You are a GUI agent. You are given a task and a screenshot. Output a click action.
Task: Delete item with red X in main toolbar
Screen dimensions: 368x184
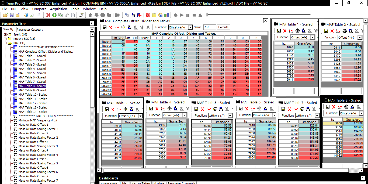[x=48, y=15]
